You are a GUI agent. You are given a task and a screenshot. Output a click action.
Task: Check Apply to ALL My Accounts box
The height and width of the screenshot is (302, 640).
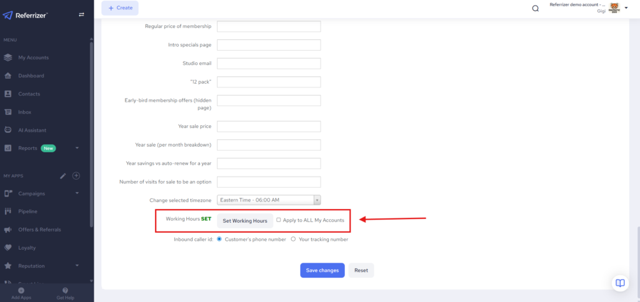(x=279, y=220)
